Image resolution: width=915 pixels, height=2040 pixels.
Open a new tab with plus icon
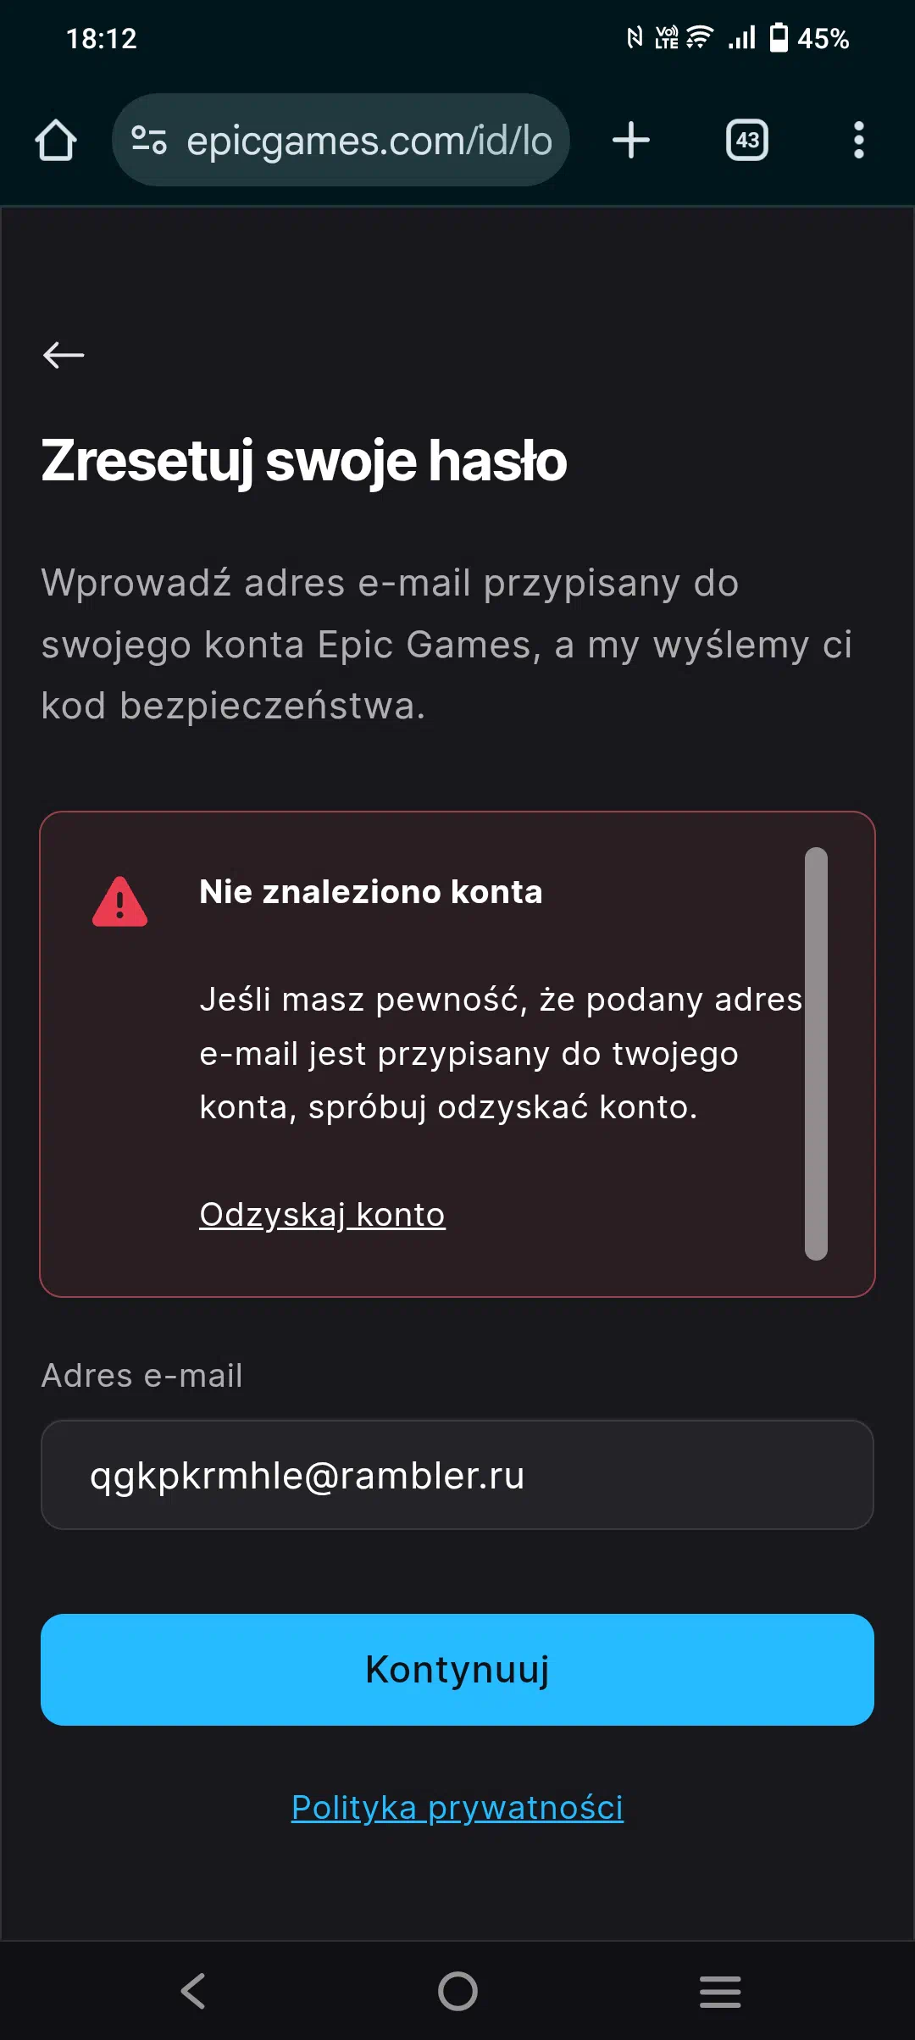coord(631,140)
